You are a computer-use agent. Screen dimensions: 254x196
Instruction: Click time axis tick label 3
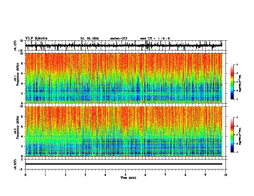pos(85,175)
